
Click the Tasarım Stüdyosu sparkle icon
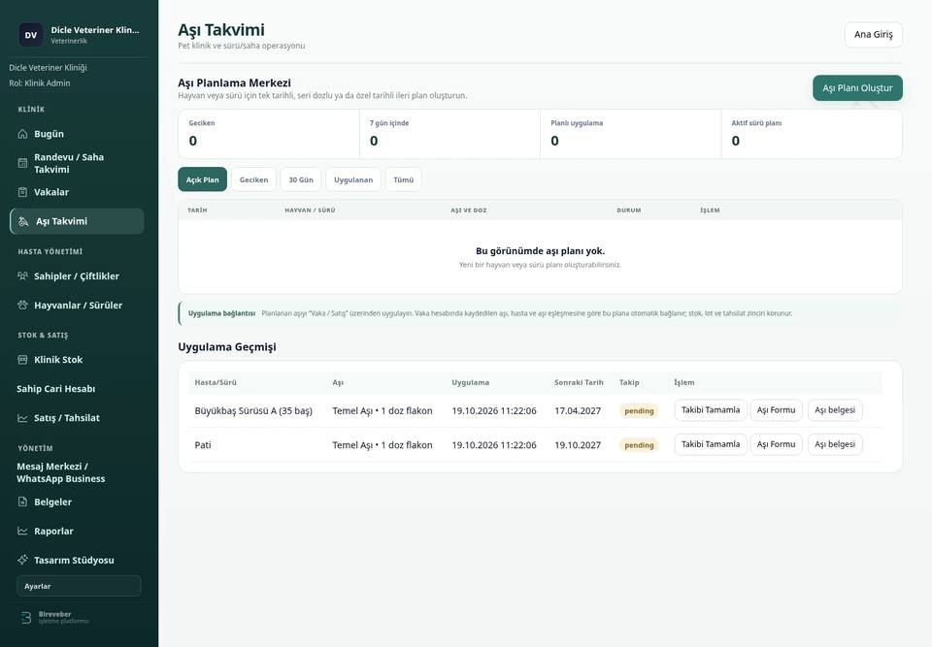pos(22,560)
